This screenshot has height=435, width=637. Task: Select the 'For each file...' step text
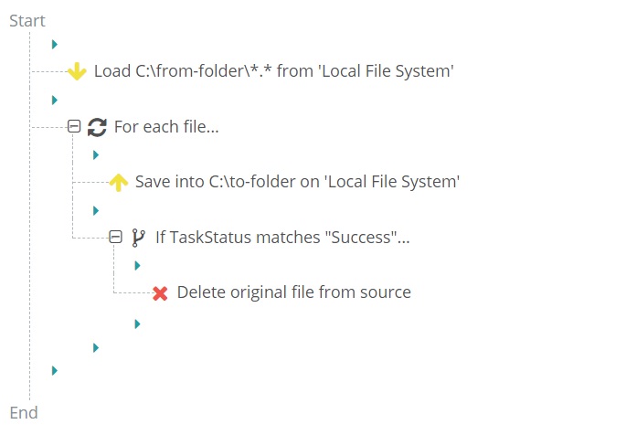165,127
